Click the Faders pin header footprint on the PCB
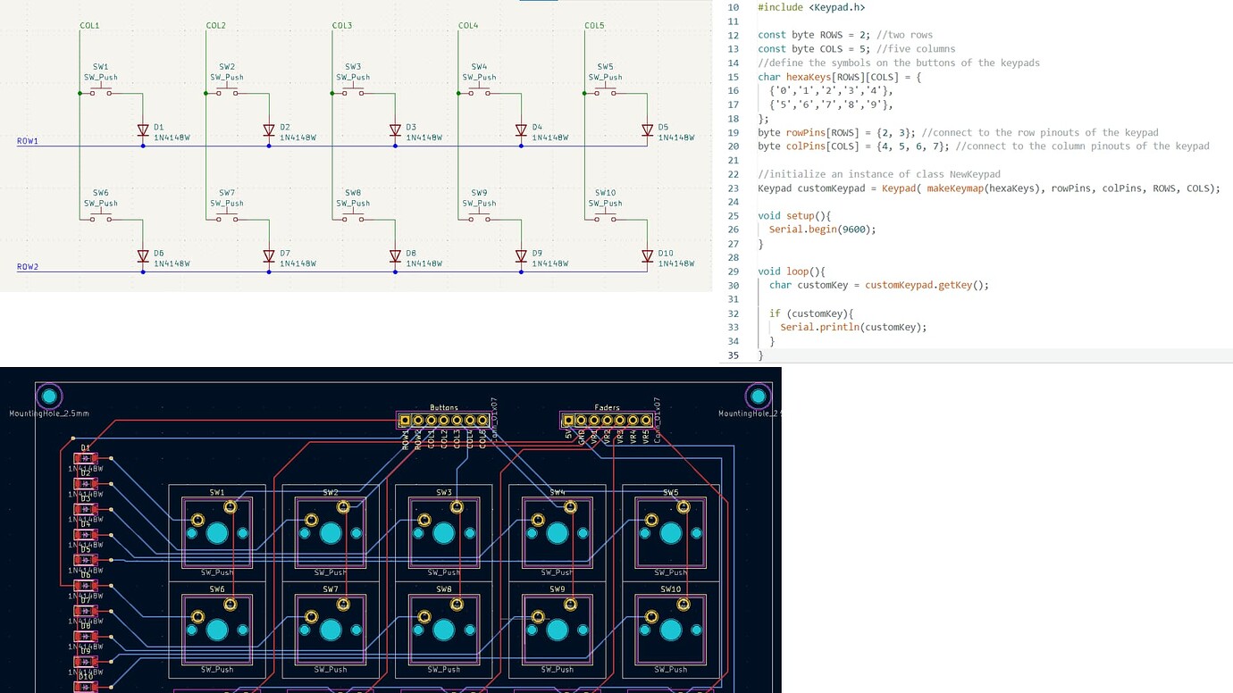Viewport: 1233px width, 693px height. click(x=608, y=418)
